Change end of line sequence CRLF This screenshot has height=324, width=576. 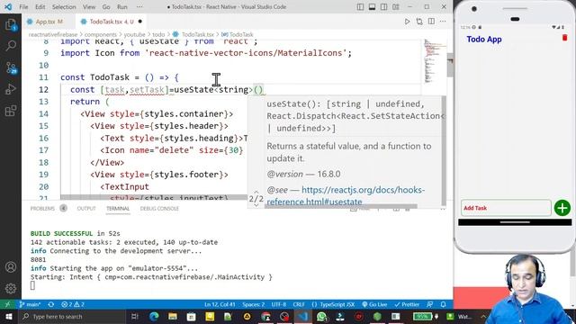point(299,304)
